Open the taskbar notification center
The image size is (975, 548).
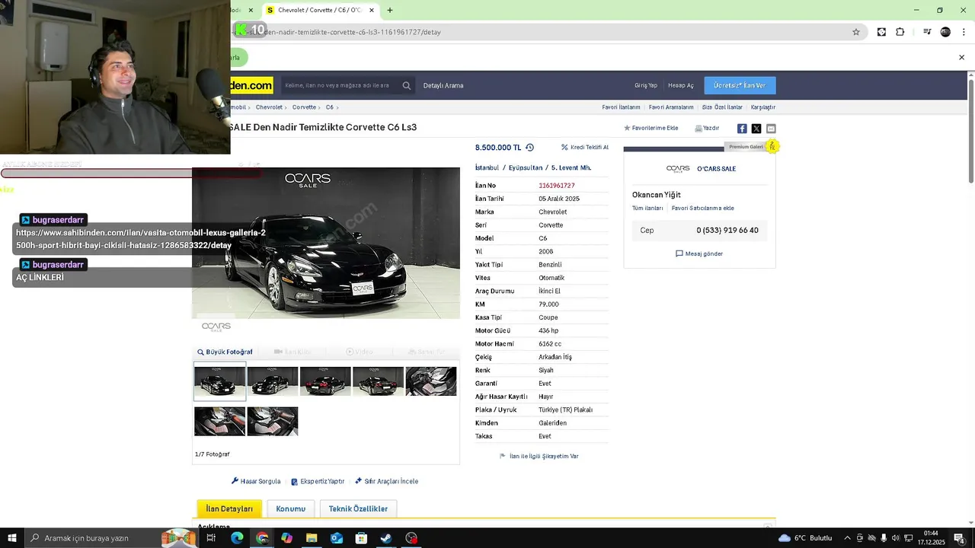959,538
